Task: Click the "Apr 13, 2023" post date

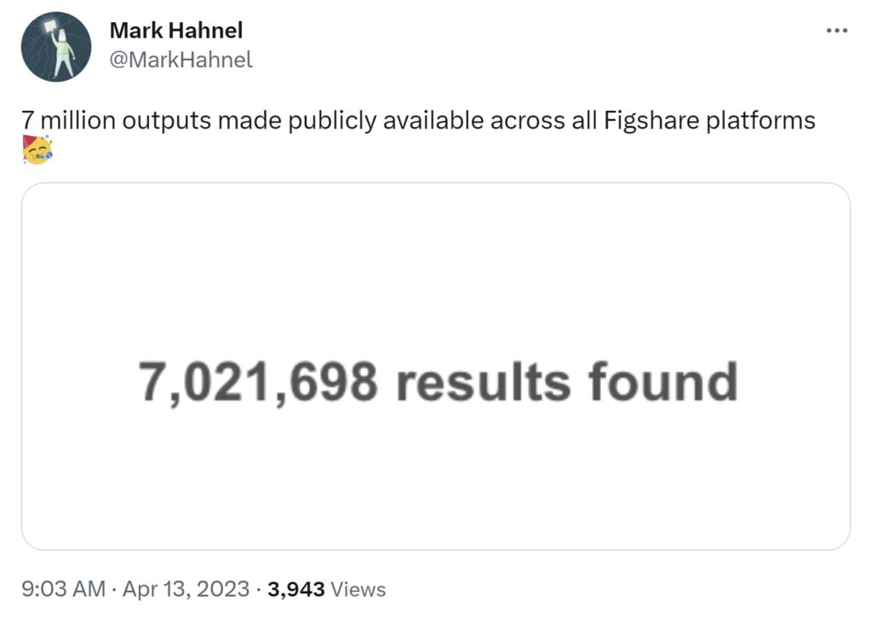Action: click(x=186, y=589)
